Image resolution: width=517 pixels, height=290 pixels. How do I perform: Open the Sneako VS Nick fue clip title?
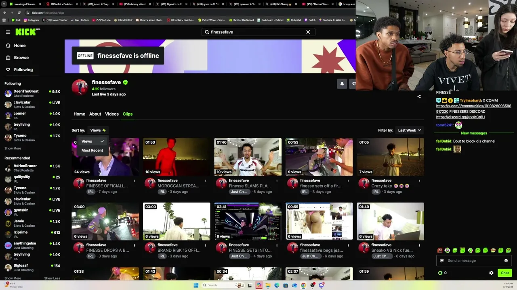(392, 251)
